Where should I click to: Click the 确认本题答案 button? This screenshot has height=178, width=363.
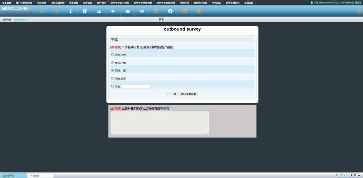pos(188,94)
